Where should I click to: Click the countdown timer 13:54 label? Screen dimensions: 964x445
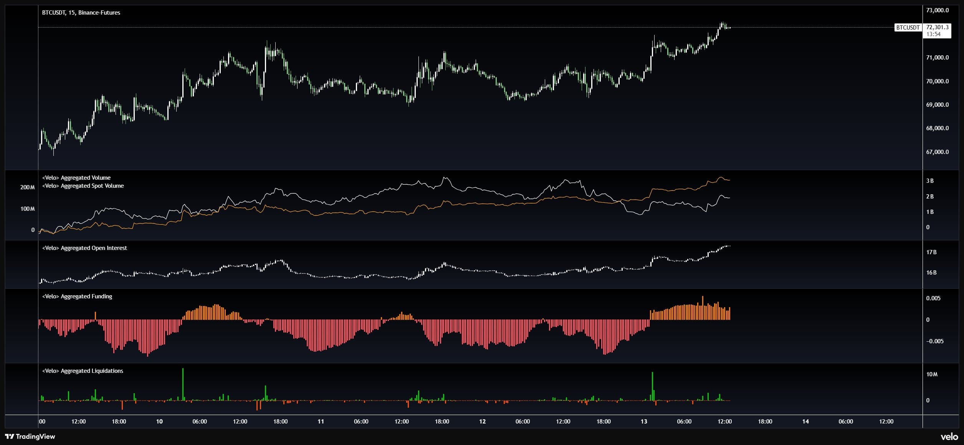(933, 34)
